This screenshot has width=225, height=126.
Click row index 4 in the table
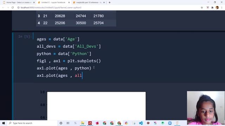(x=39, y=23)
